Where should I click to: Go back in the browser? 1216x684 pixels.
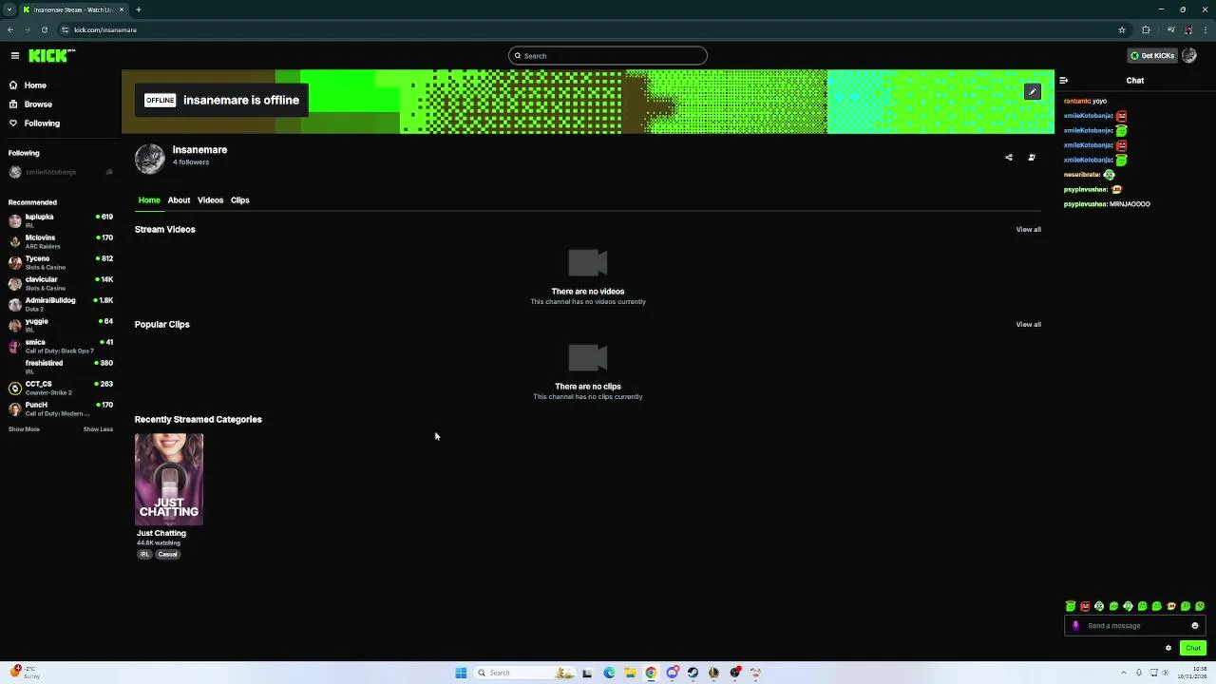[10, 29]
